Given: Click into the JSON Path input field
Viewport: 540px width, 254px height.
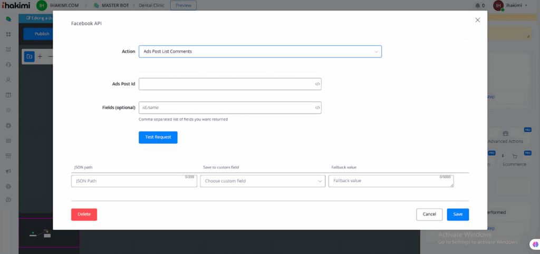Looking at the screenshot, I should click(x=127, y=181).
